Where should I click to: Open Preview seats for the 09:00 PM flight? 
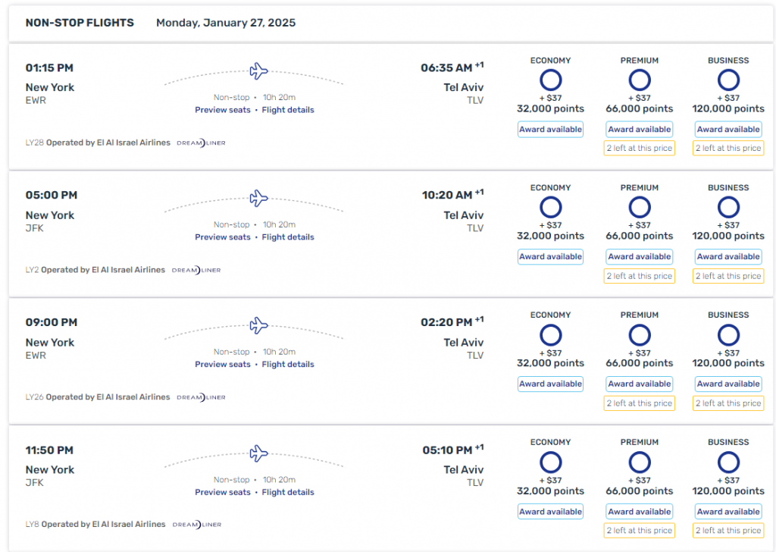coord(222,364)
